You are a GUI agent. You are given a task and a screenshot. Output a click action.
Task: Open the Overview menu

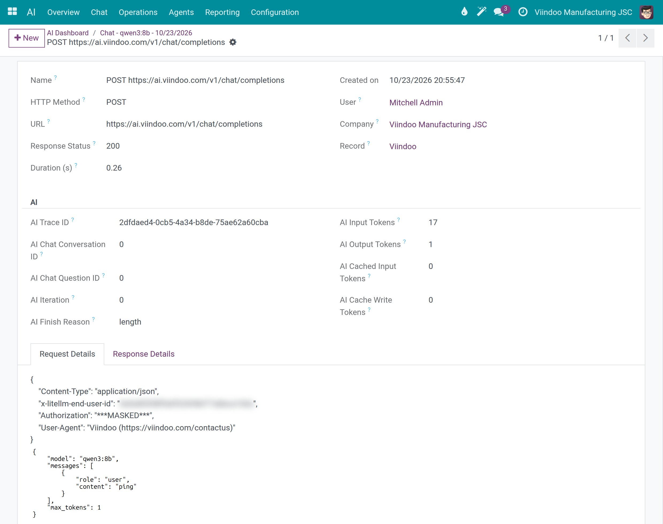click(63, 12)
